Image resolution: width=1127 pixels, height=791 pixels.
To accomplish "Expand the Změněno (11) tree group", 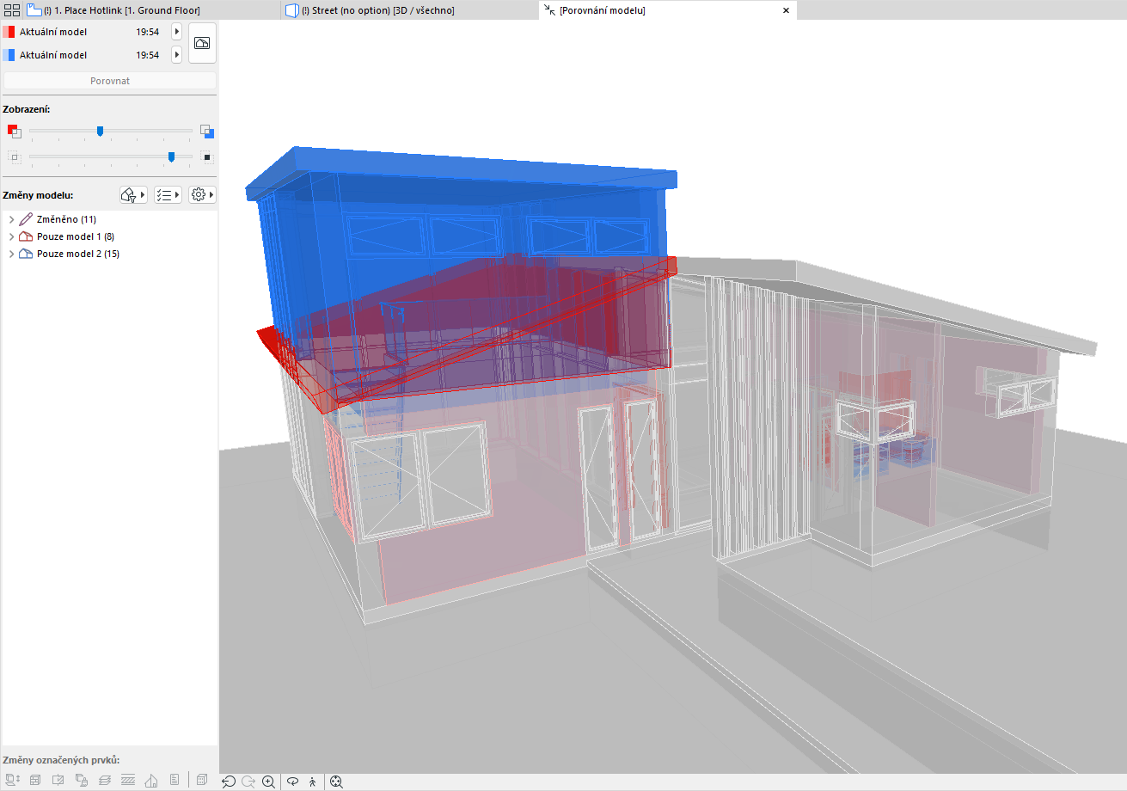I will (11, 219).
